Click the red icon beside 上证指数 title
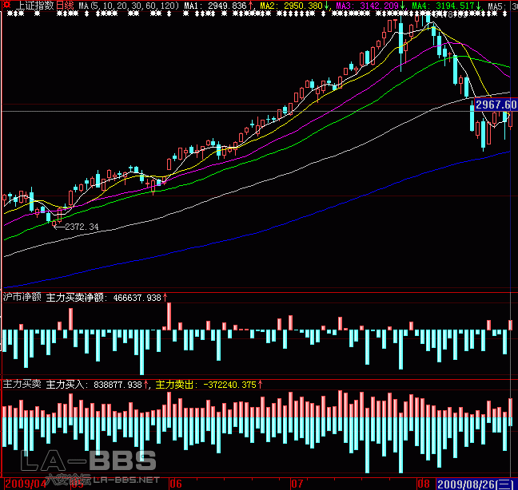Screen dimensions: 518x490 (x=8, y=6)
